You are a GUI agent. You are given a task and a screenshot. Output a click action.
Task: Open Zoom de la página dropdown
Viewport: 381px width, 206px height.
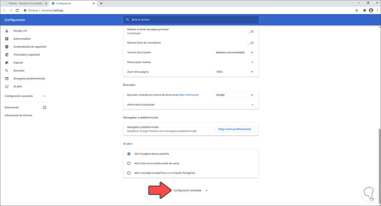tap(235, 72)
